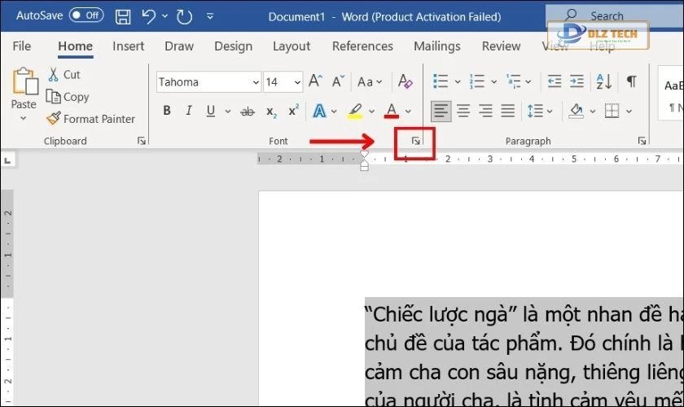This screenshot has height=407, width=684.
Task: Clear all formatting from selected text
Action: (x=405, y=81)
